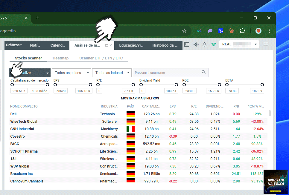The height and width of the screenshot is (195, 289).
Task: Switch to the Heatmap tab
Action: [60, 58]
